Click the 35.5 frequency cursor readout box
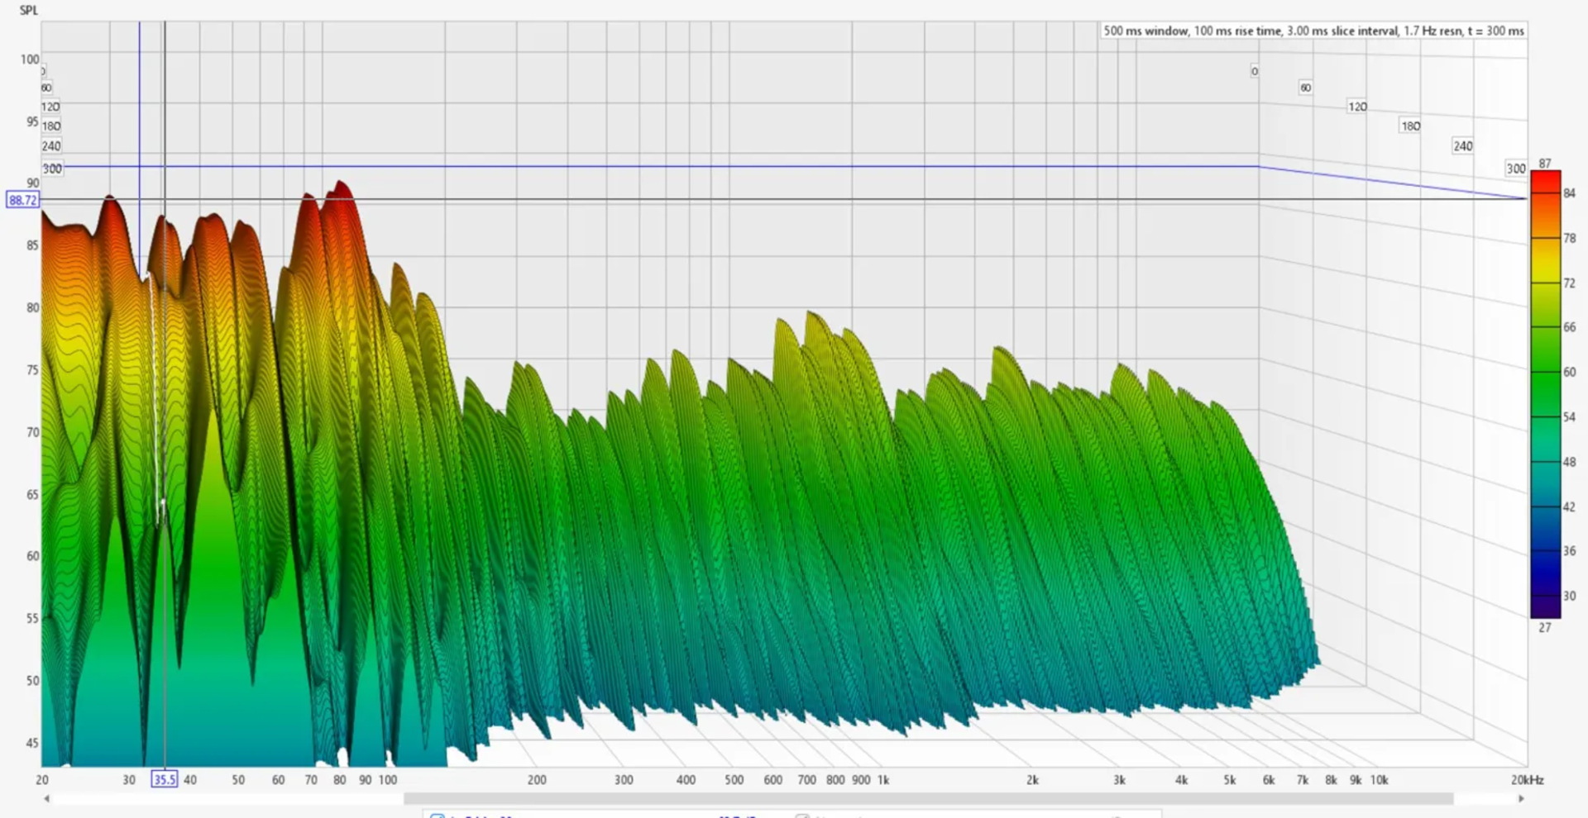 click(x=164, y=779)
